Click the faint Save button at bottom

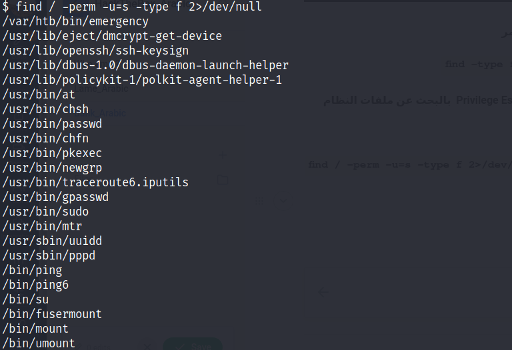click(x=193, y=345)
